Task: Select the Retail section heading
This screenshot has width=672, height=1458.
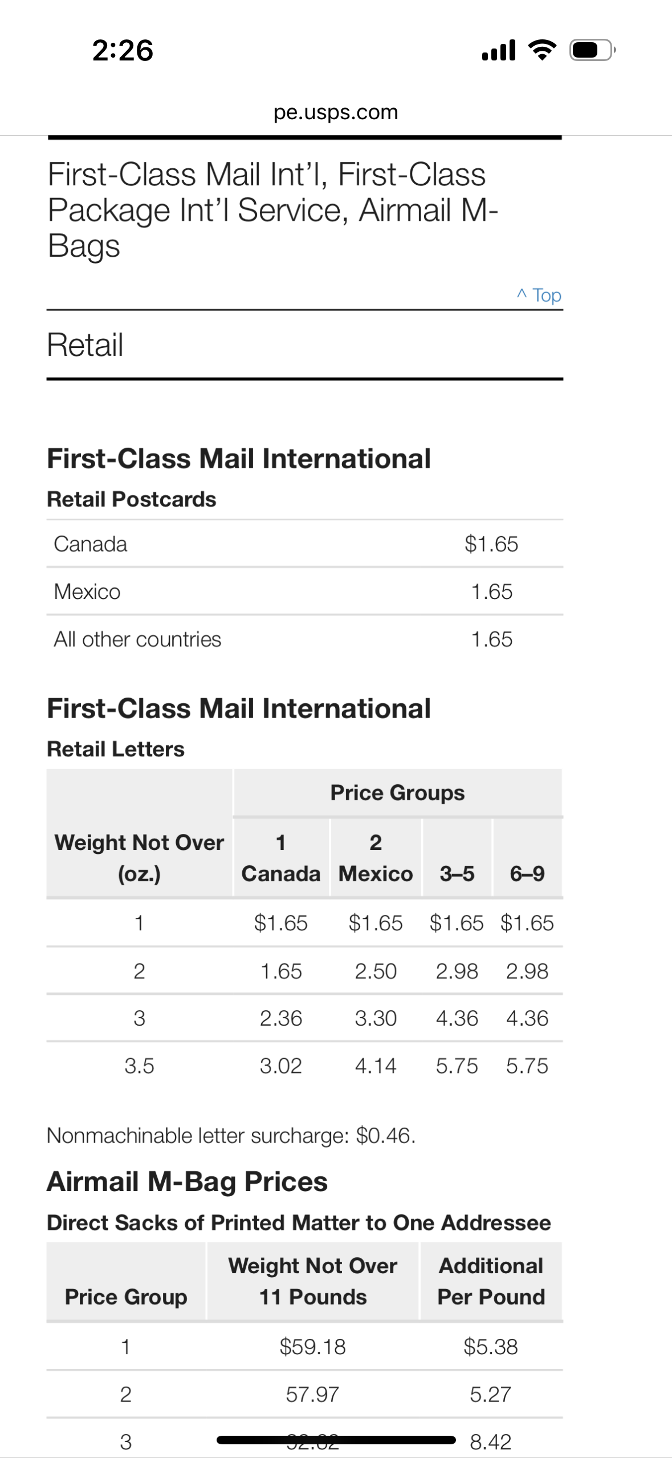Action: coord(85,345)
